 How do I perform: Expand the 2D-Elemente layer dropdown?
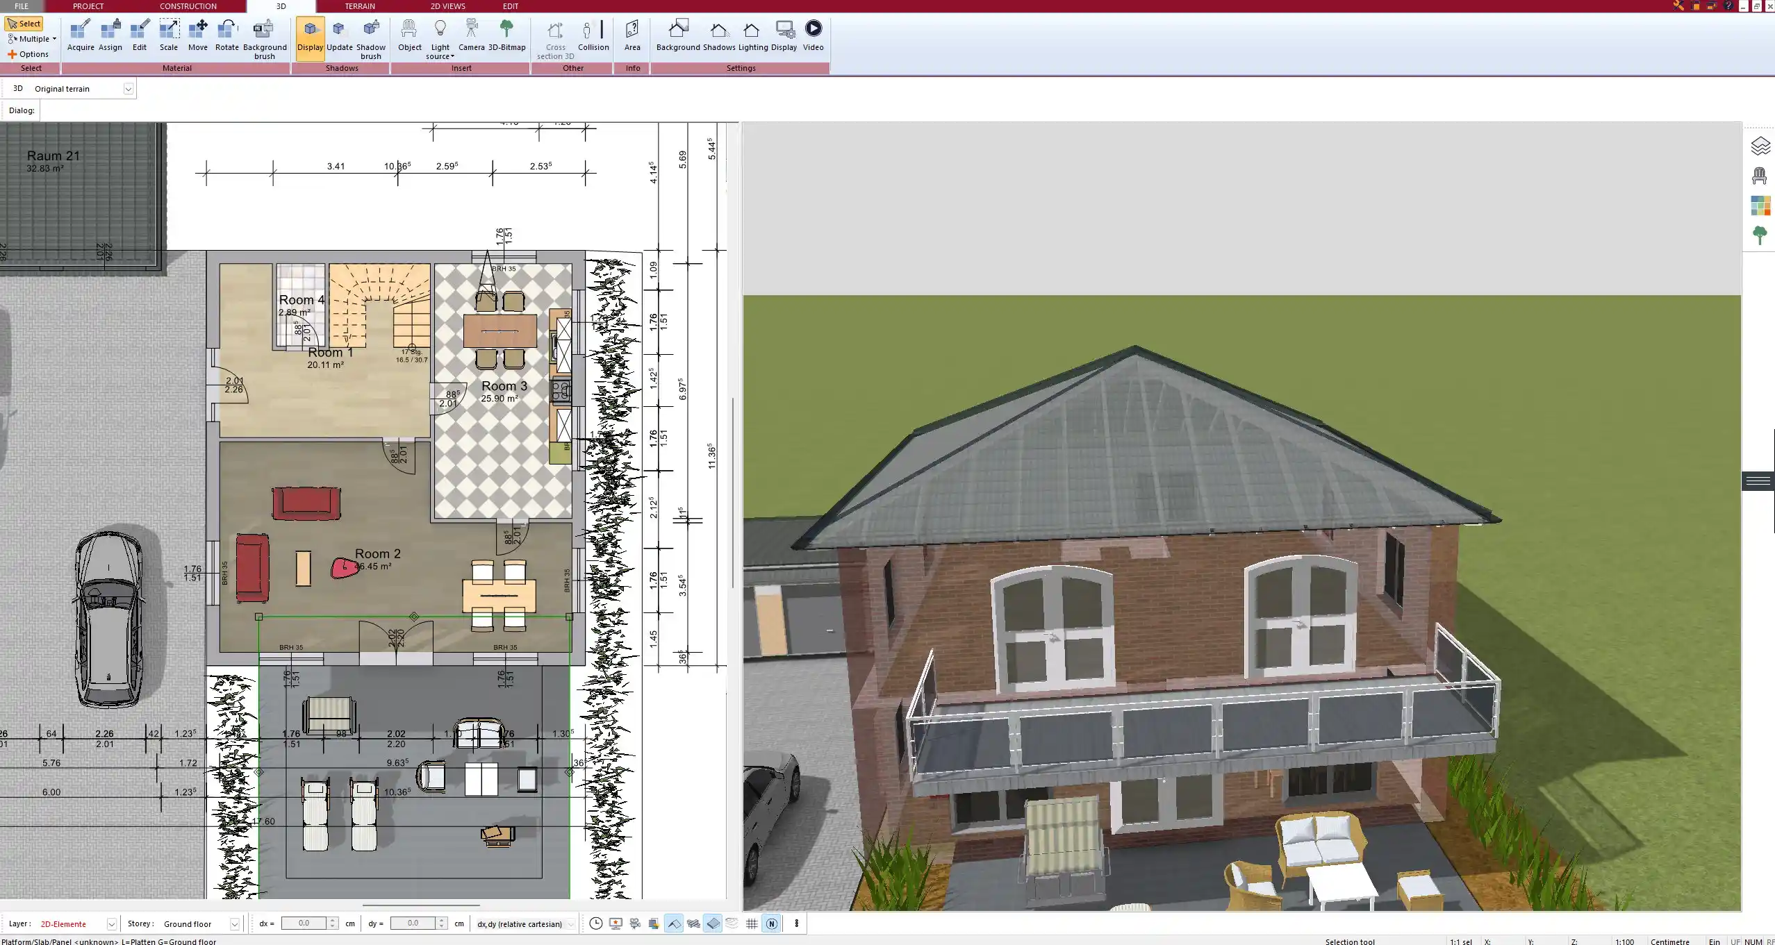[111, 923]
